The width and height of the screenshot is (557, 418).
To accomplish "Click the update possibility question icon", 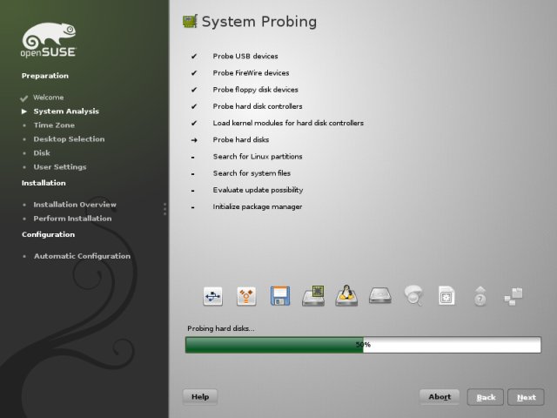I will coord(480,296).
